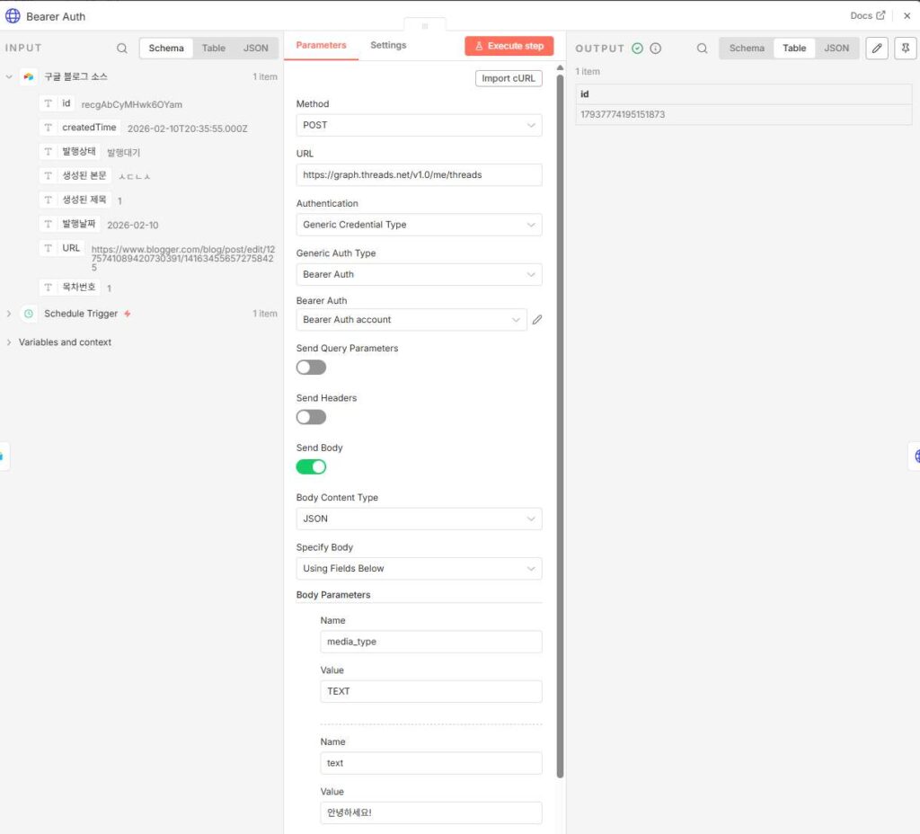Expand the Variables and context section
This screenshot has height=834, width=920.
(x=65, y=342)
